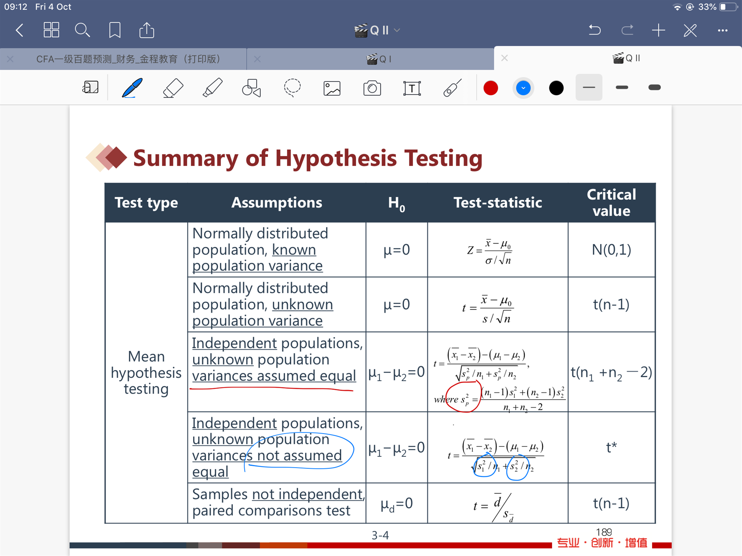Select the Pen tool
Viewport: 742px width, 556px height.
pyautogui.click(x=132, y=88)
